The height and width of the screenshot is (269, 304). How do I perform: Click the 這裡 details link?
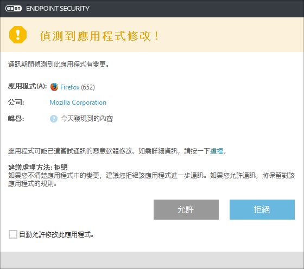coord(217,151)
